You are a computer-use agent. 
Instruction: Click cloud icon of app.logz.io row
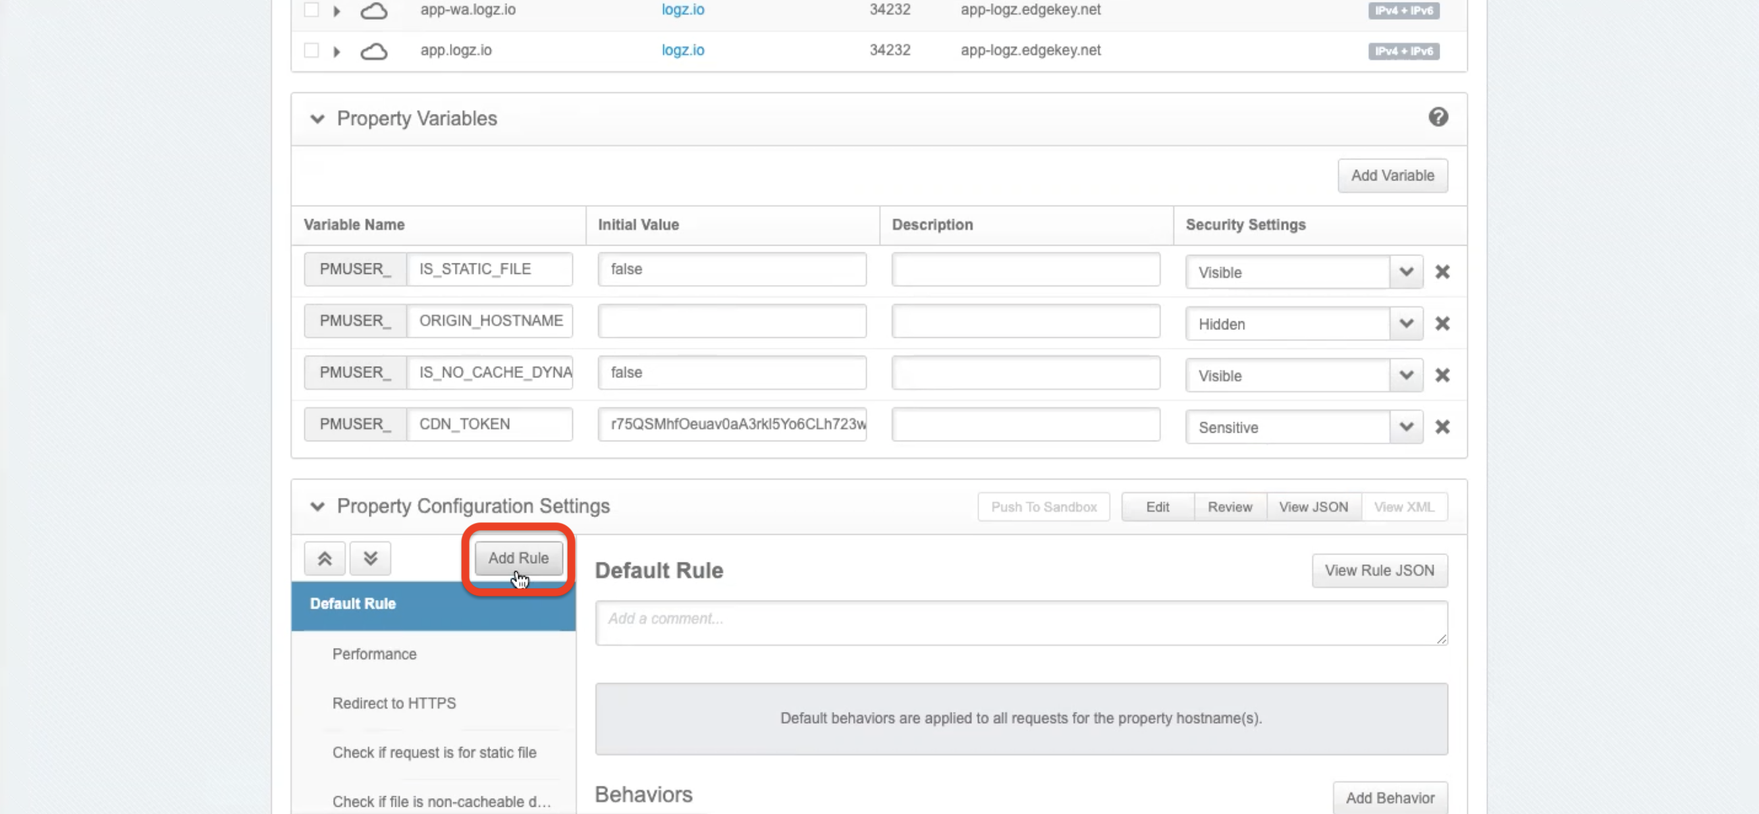(373, 51)
